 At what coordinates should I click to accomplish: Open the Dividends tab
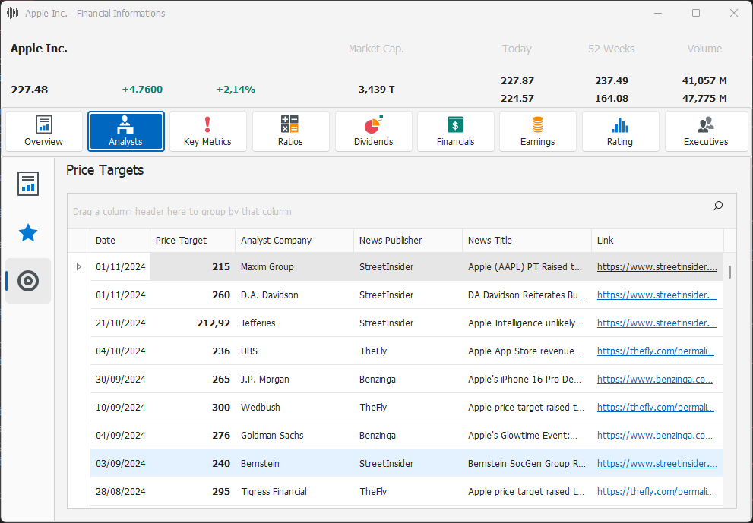374,131
